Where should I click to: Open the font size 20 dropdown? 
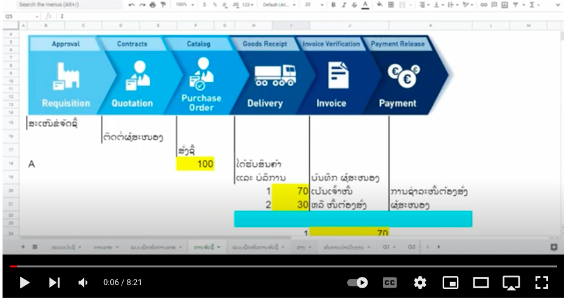(x=314, y=4)
